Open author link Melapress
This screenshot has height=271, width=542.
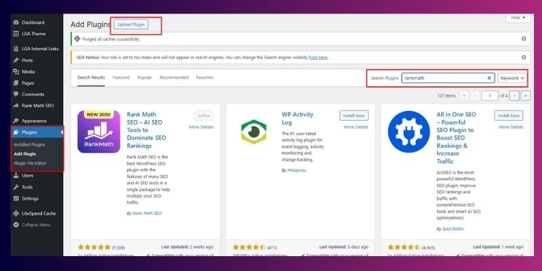pyautogui.click(x=297, y=171)
